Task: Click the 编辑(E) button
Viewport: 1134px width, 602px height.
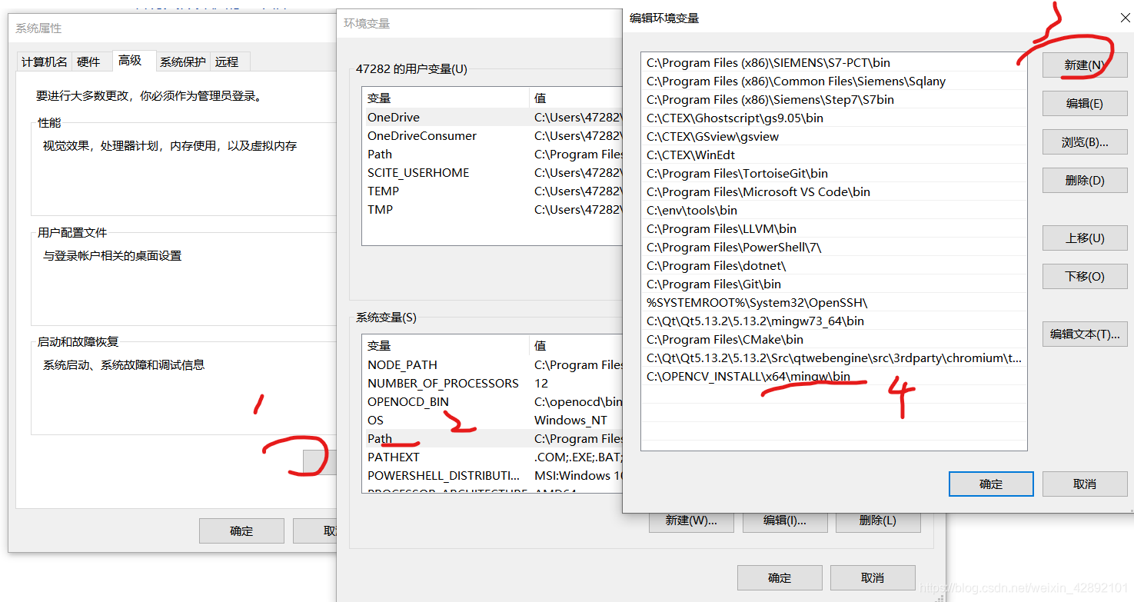Action: point(1084,103)
